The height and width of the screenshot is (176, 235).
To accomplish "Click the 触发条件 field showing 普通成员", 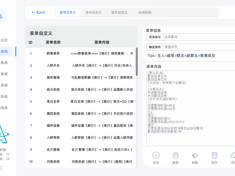I will [199, 47].
